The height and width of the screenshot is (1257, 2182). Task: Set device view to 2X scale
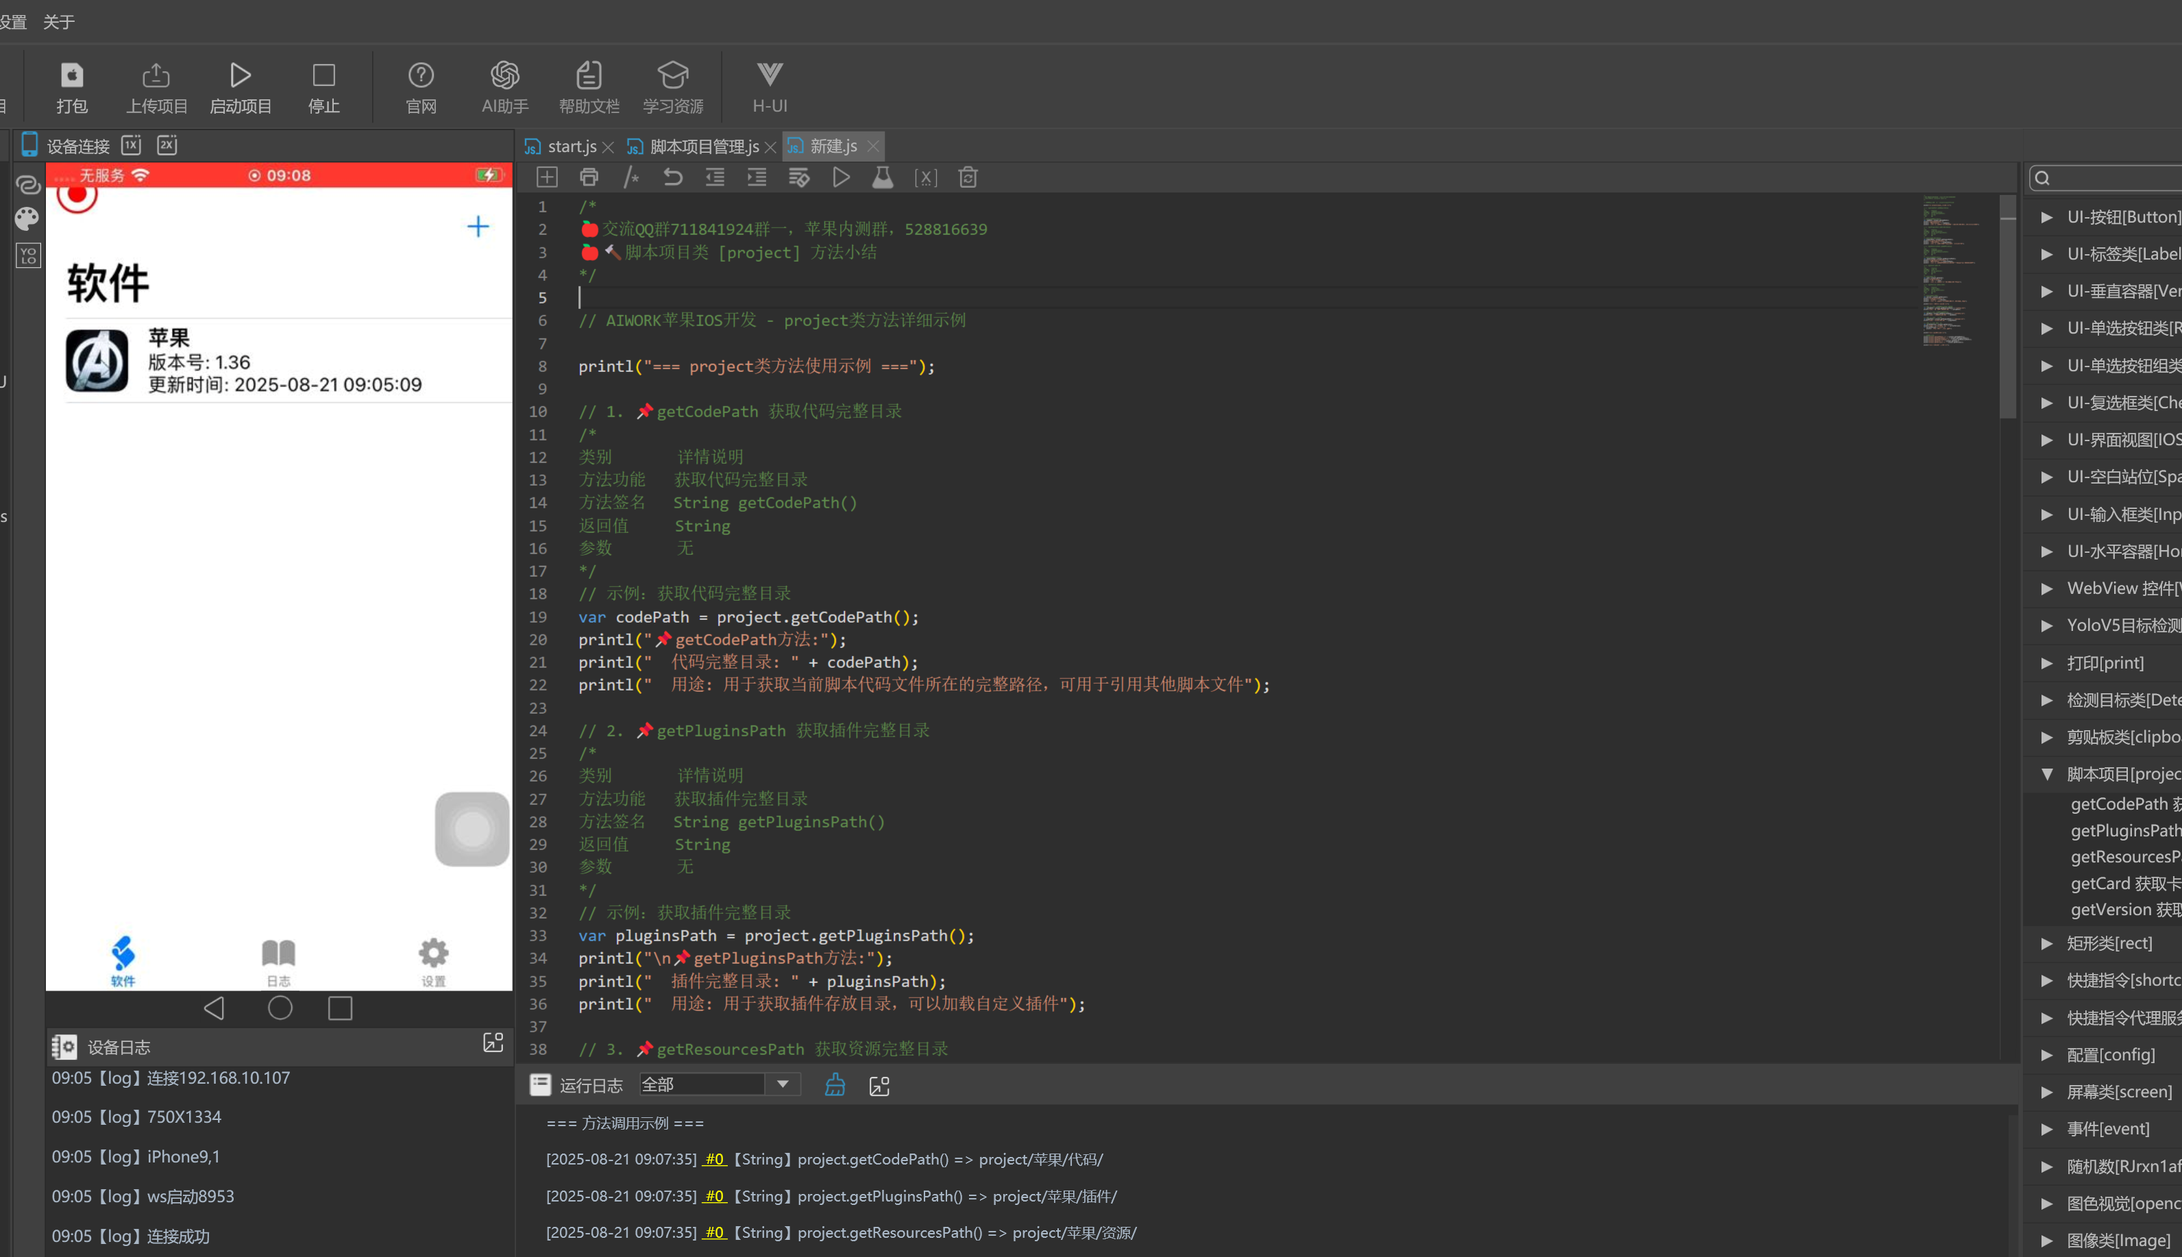coord(167,145)
